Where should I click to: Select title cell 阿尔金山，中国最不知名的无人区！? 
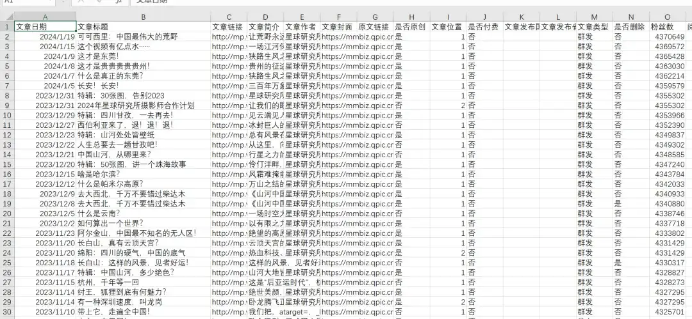click(144, 233)
